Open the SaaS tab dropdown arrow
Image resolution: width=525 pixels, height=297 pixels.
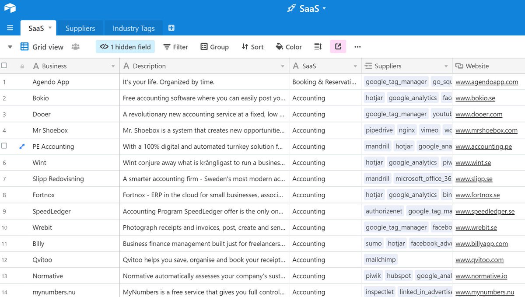coord(50,28)
